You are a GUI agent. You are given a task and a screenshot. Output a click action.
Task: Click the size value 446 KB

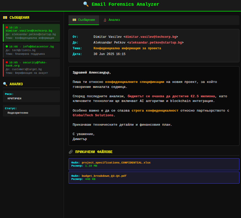pos(90,179)
